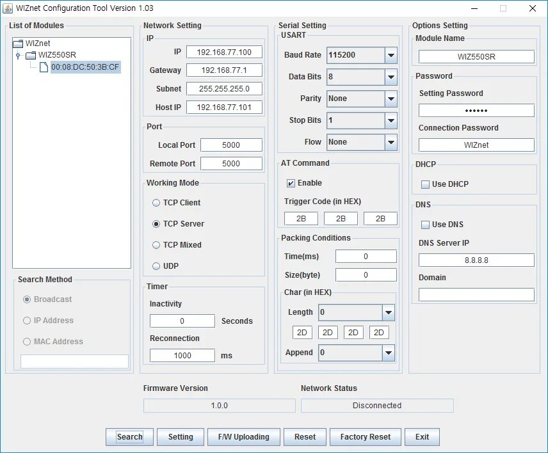Click the Module Name field WIZ550SR
The height and width of the screenshot is (453, 548).
tap(476, 56)
